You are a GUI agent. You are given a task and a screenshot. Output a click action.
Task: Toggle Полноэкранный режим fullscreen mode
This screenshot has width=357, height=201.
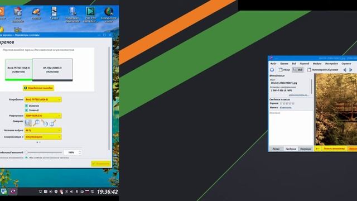click(322, 70)
